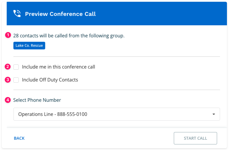This screenshot has width=229, height=150.
Task: Click the blue header bar
Action: click(117, 14)
